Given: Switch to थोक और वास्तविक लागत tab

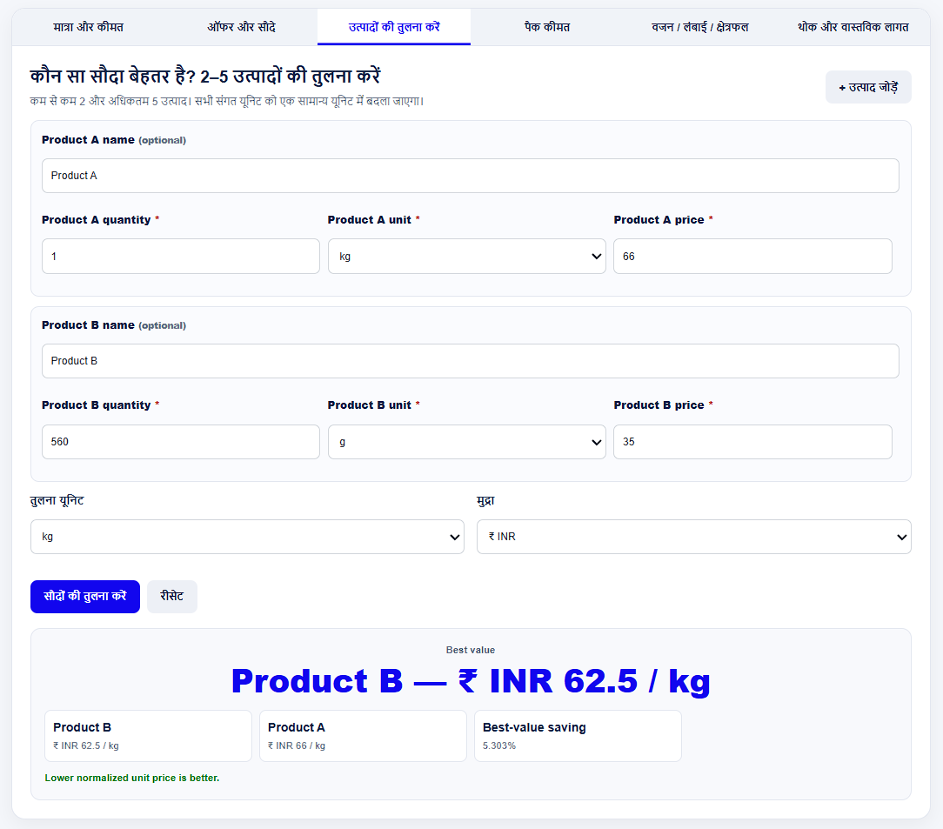Looking at the screenshot, I should click(853, 27).
